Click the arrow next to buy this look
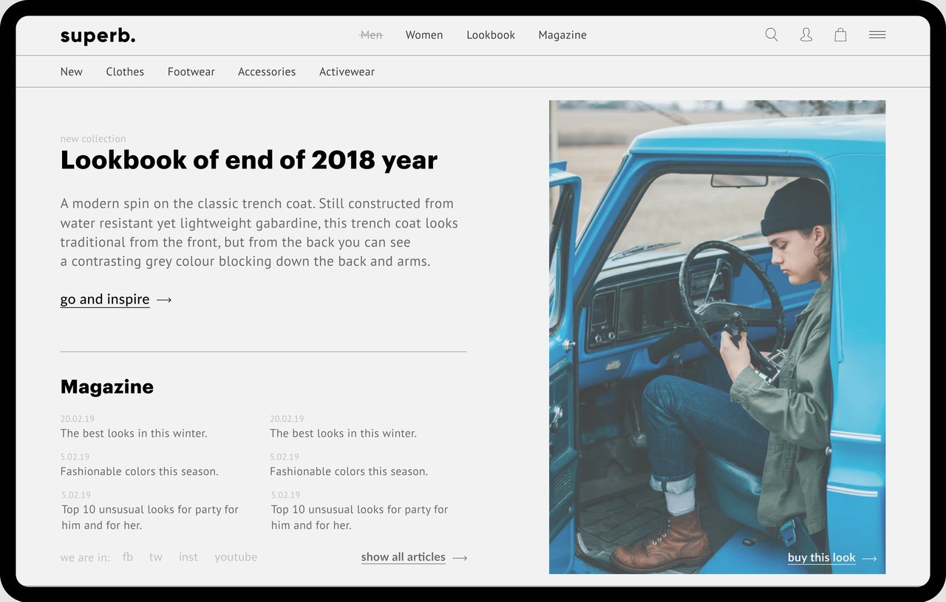The height and width of the screenshot is (602, 946). pyautogui.click(x=869, y=558)
